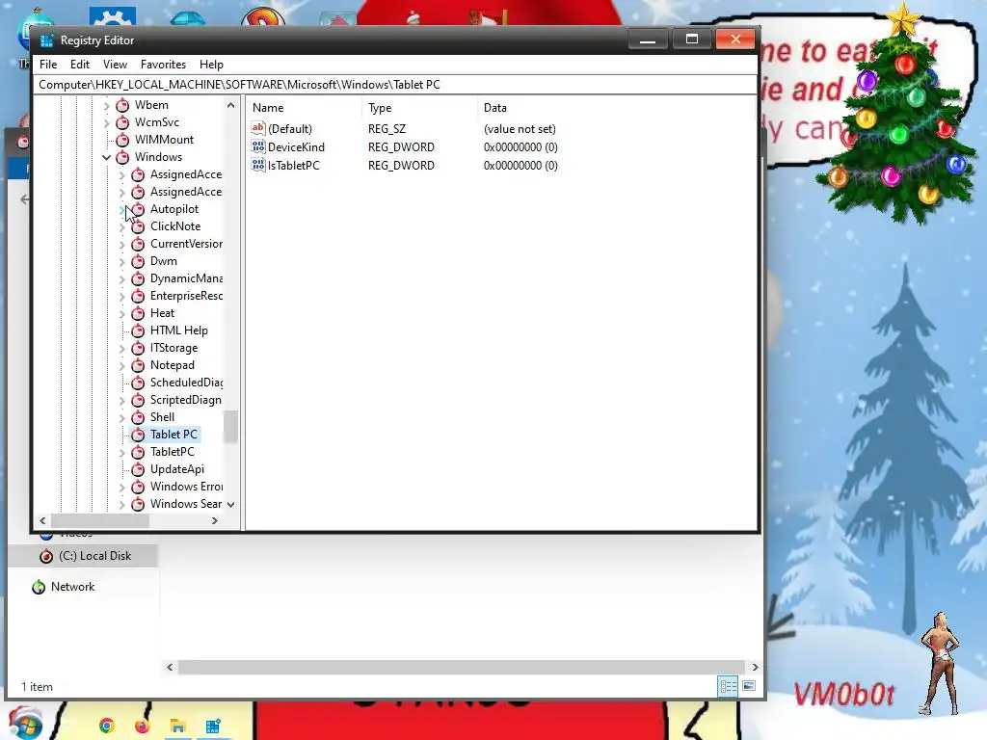Collapse the Windows key
The height and width of the screenshot is (740, 987).
click(x=106, y=157)
